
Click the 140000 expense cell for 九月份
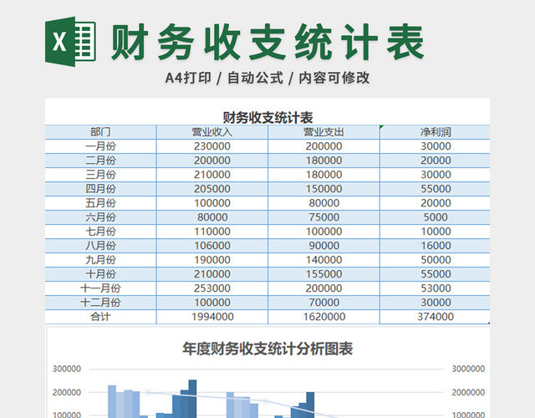(x=324, y=260)
